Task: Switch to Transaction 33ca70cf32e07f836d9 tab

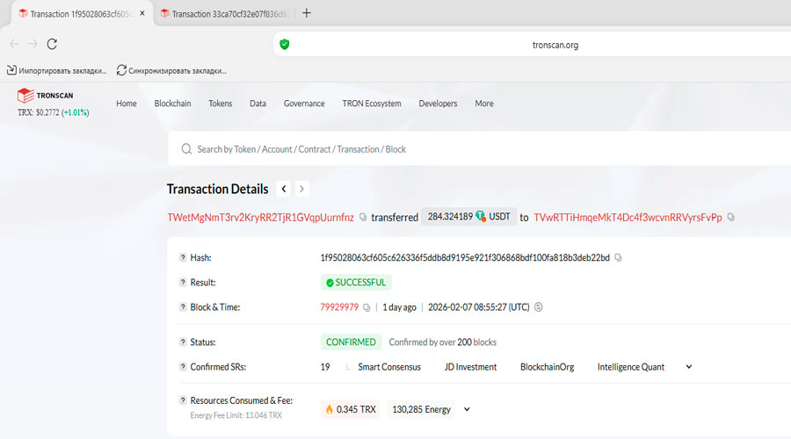Action: (225, 13)
